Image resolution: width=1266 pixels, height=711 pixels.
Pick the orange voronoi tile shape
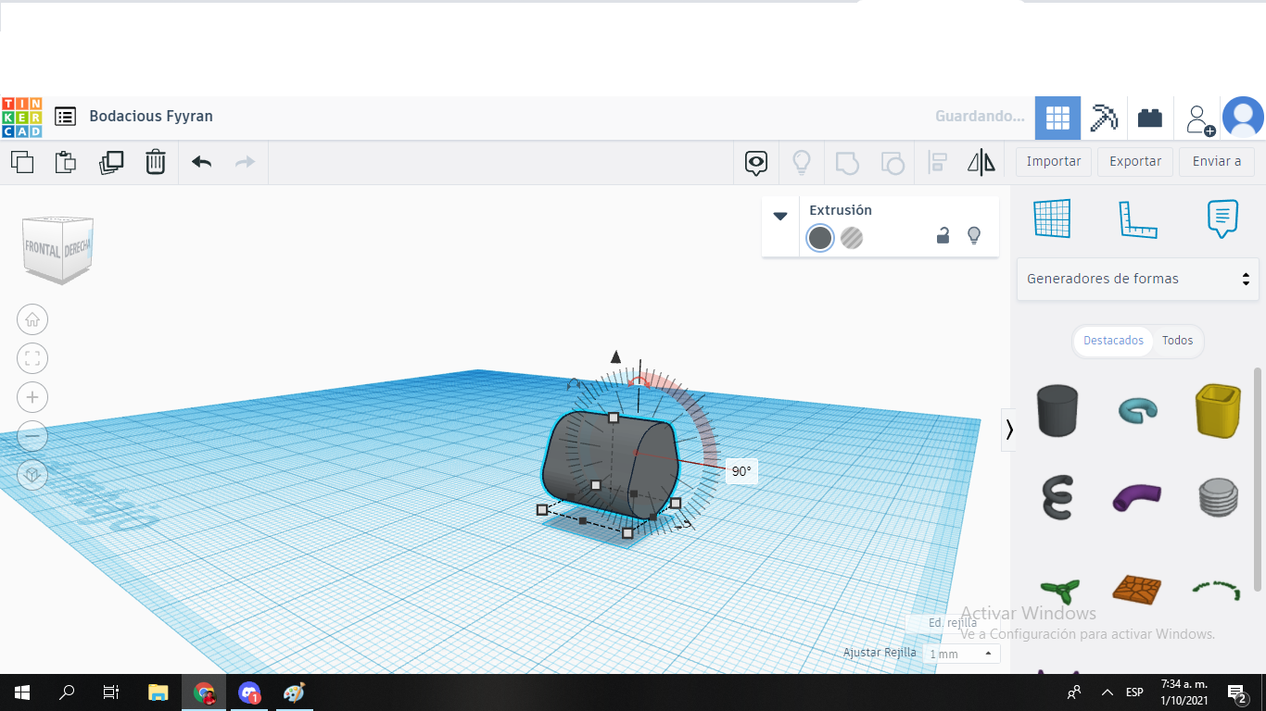pos(1138,589)
